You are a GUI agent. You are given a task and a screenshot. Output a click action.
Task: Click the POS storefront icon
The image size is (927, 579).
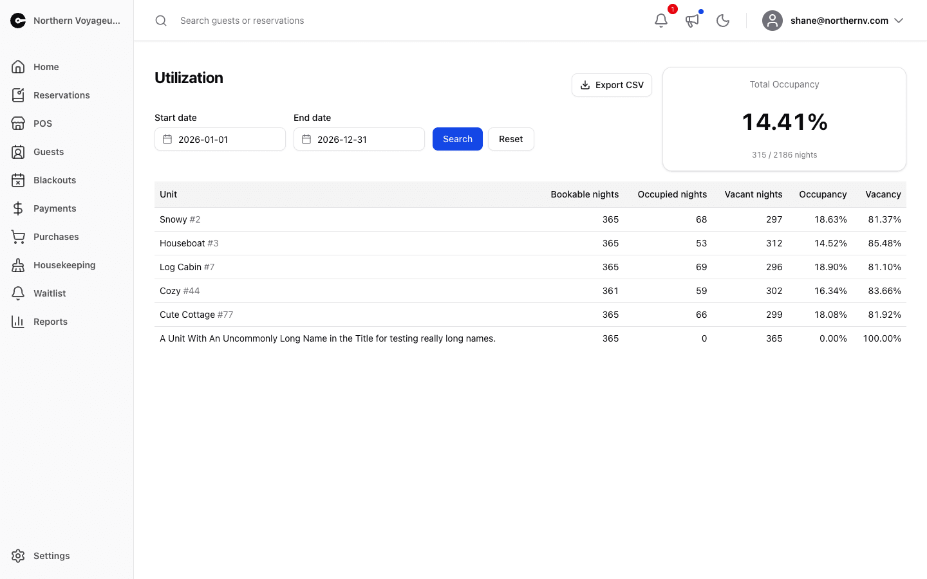[x=18, y=124]
